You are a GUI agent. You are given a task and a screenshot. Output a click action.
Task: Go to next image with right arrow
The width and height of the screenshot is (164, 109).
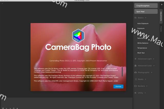coord(10,108)
